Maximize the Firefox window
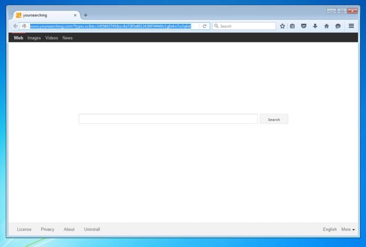Image resolution: width=366 pixels, height=247 pixels. [342, 11]
